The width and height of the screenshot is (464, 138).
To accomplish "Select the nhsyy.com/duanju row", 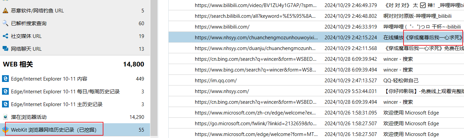I will click(x=316, y=48).
